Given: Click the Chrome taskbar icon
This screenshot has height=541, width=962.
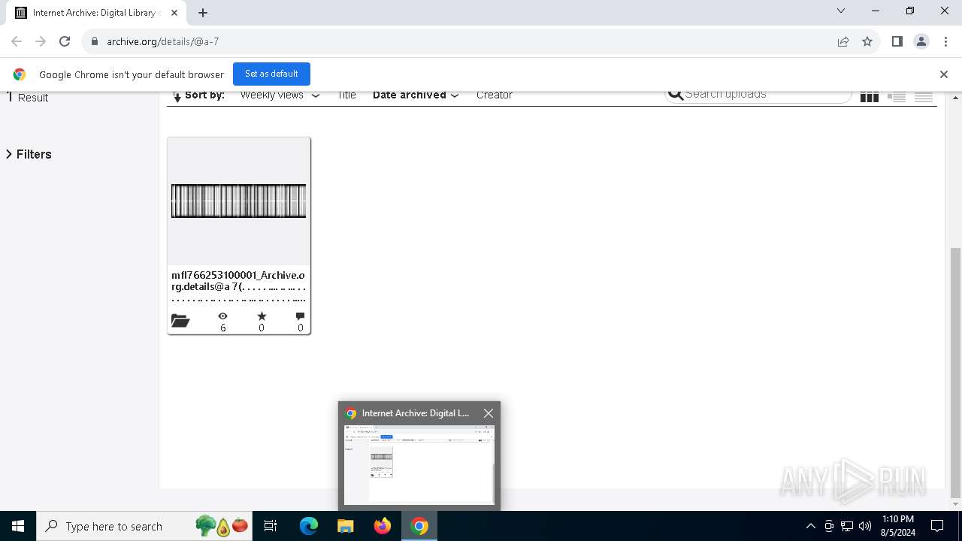Looking at the screenshot, I should [x=419, y=526].
